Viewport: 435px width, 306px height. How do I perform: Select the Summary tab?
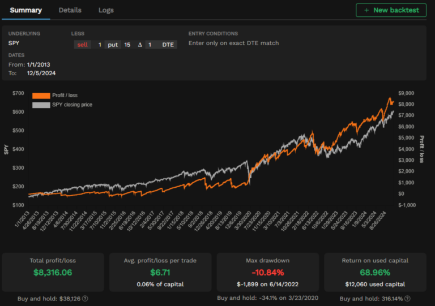coord(25,10)
